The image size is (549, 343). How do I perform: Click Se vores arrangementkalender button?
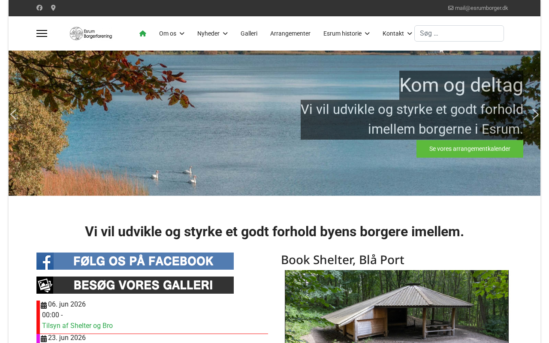click(x=470, y=149)
